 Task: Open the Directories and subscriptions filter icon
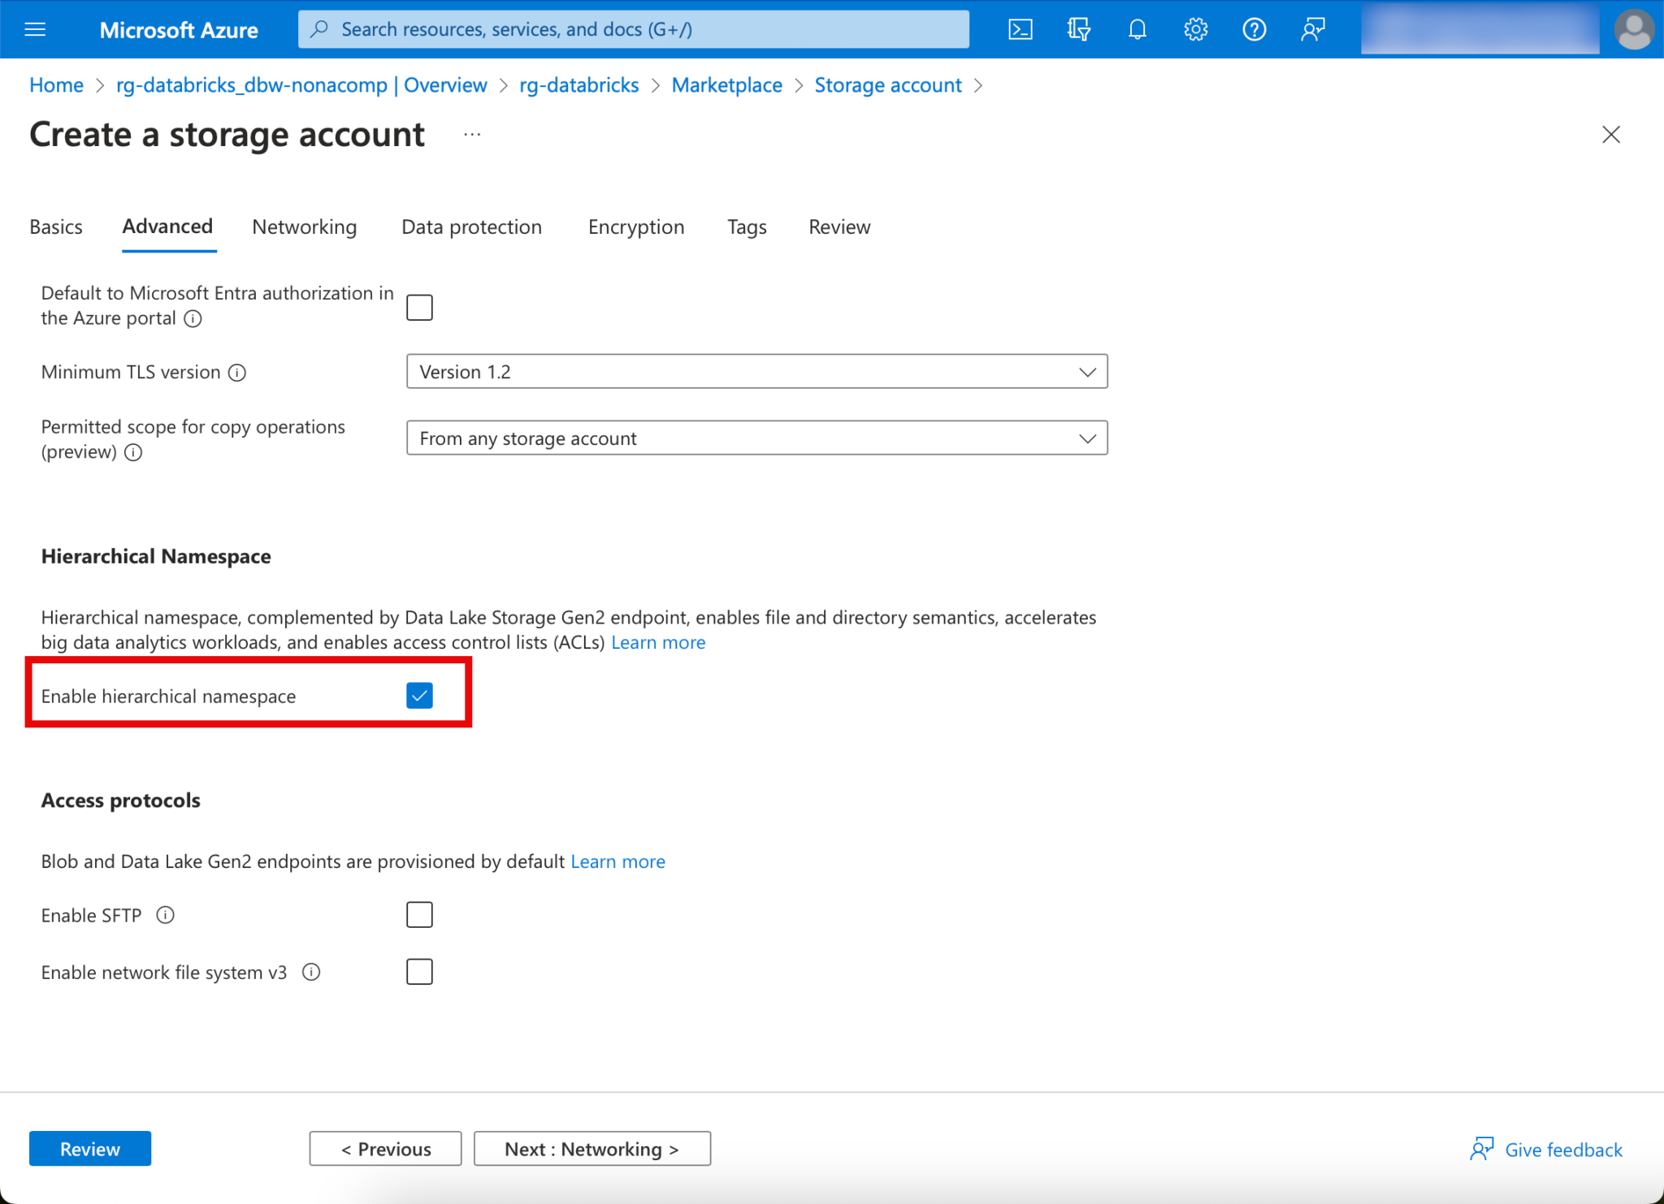1078,30
